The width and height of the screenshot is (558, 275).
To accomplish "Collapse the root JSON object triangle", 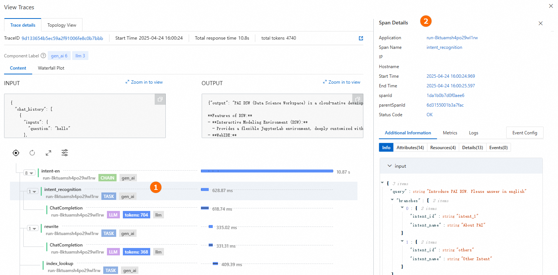I will pyautogui.click(x=382, y=183).
